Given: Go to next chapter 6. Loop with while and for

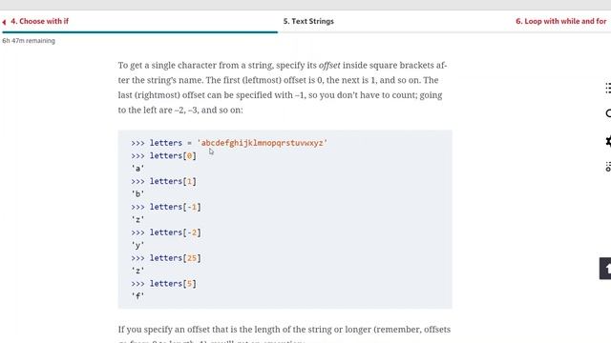Looking at the screenshot, I should (560, 21).
